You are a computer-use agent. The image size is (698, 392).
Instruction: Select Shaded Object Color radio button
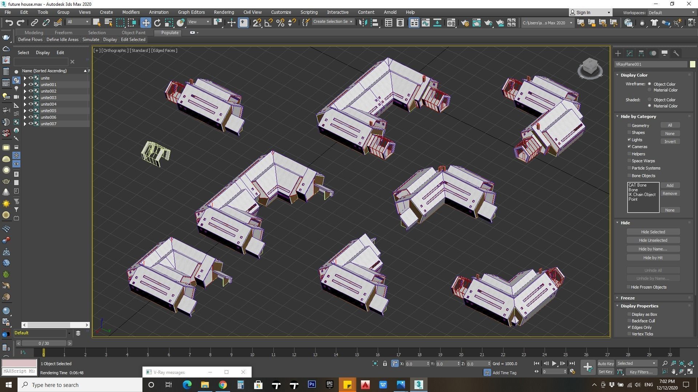coord(650,100)
